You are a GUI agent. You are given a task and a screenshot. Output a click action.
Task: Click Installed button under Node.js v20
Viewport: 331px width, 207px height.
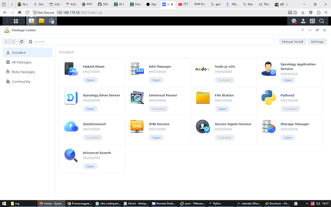pos(225,80)
